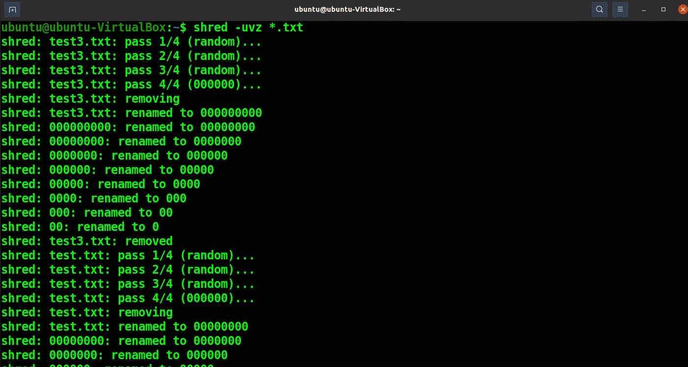Click the test.txt pass 2/4 (random) line
Image resolution: width=688 pixels, height=367 pixels.
128,269
